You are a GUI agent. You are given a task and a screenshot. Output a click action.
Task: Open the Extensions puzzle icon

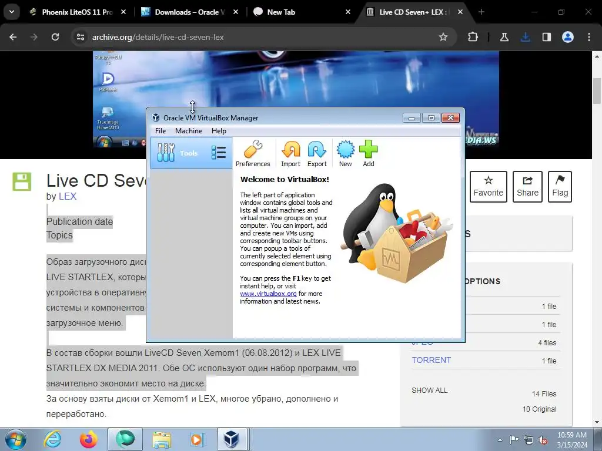(x=473, y=37)
